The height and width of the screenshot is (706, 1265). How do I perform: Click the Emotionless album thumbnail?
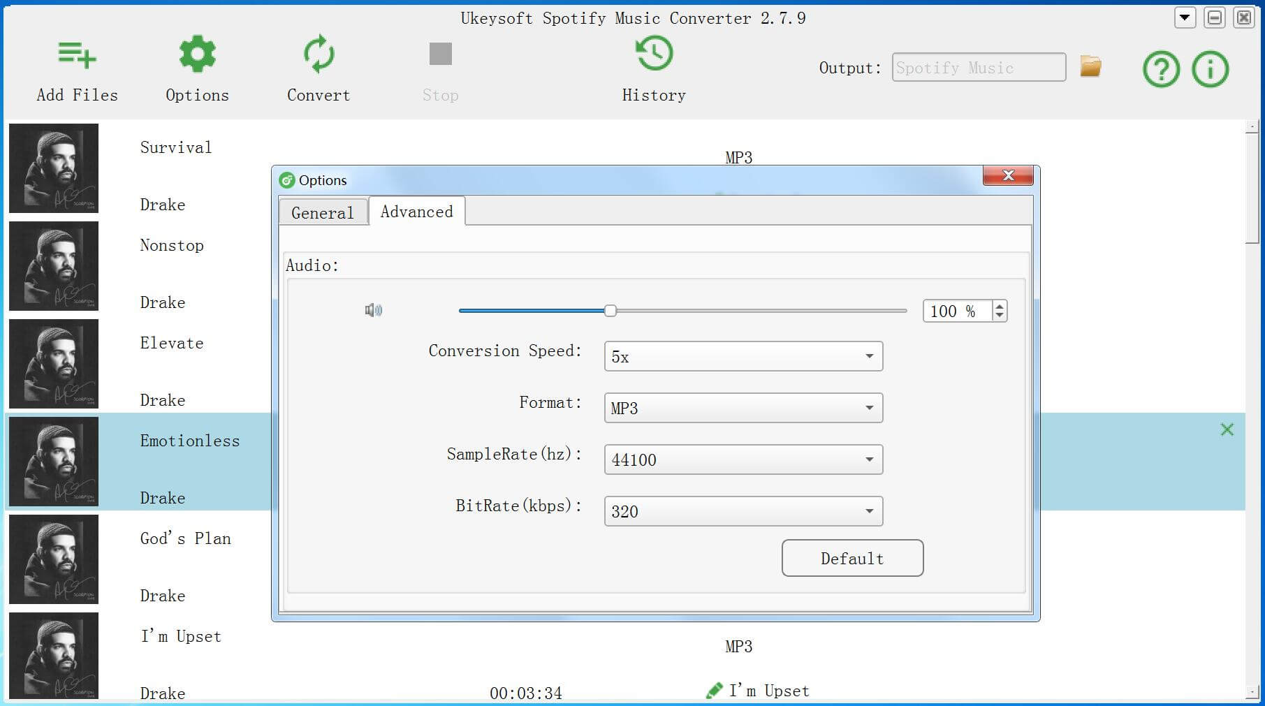pos(54,462)
